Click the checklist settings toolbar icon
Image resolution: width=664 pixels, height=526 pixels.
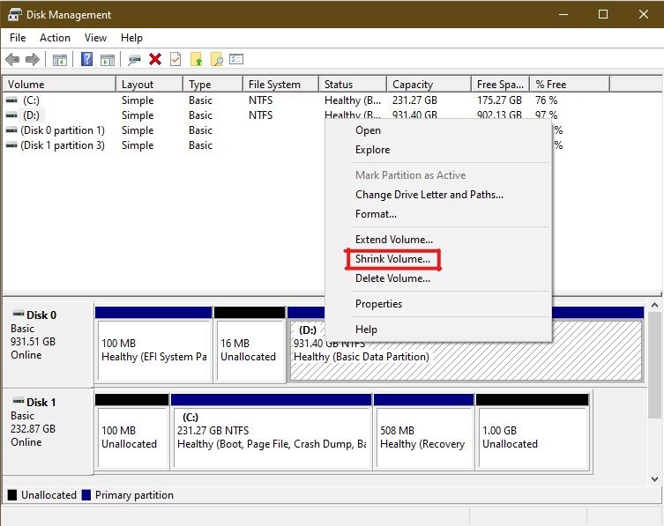236,59
